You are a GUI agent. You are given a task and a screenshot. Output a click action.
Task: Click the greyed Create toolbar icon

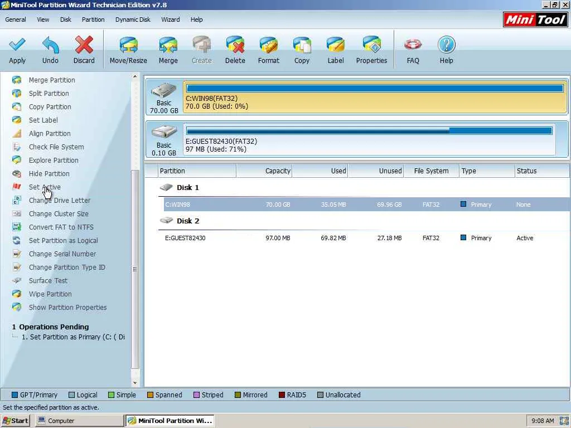(x=201, y=50)
